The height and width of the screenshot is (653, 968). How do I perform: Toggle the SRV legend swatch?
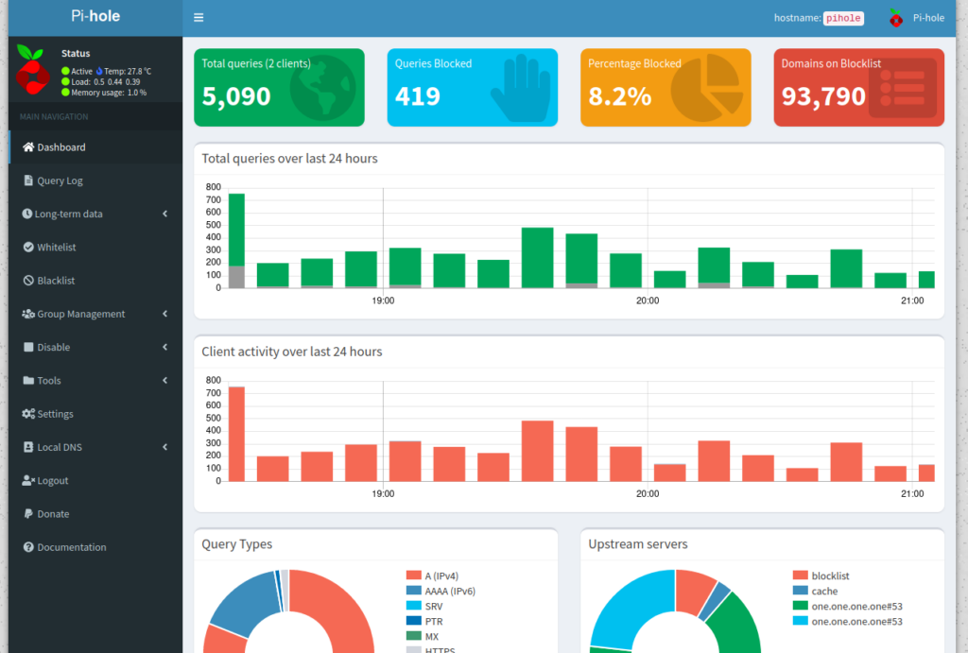click(414, 606)
